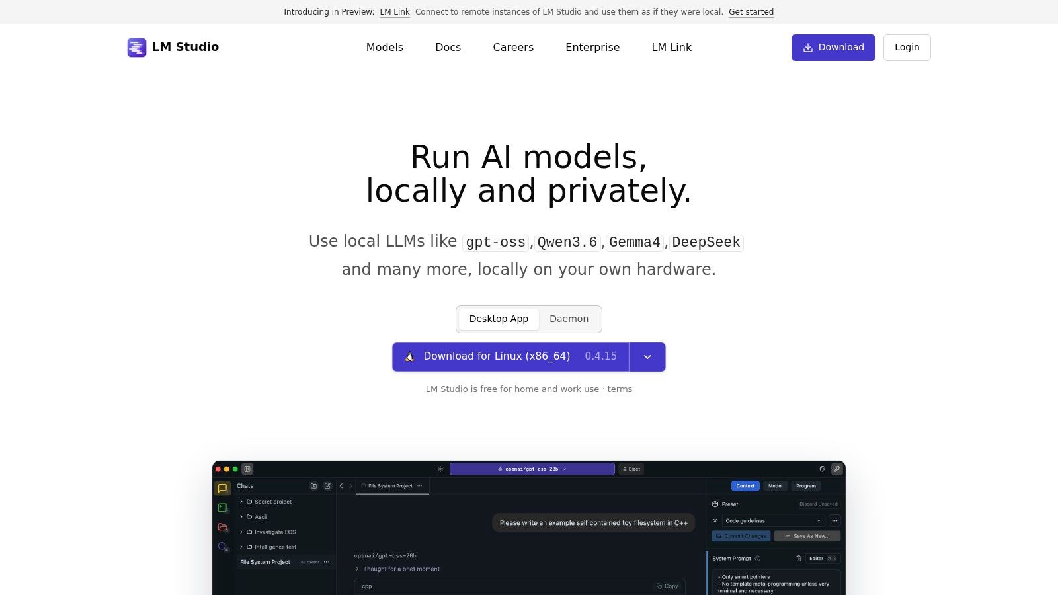The width and height of the screenshot is (1058, 595).
Task: Click the Login button
Action: pos(907,48)
